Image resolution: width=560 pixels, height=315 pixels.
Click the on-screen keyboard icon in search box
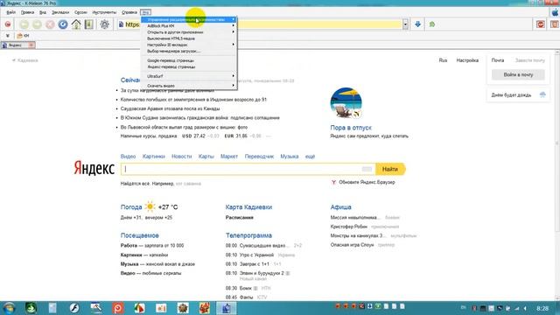(367, 169)
